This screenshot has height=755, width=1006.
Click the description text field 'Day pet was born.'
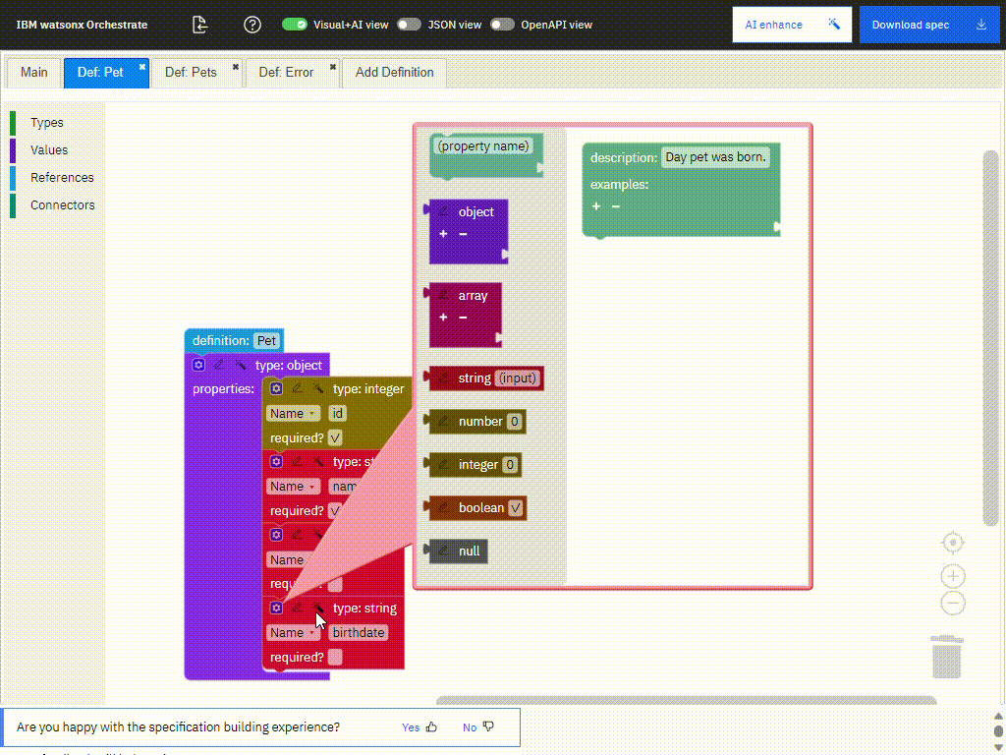coord(715,157)
